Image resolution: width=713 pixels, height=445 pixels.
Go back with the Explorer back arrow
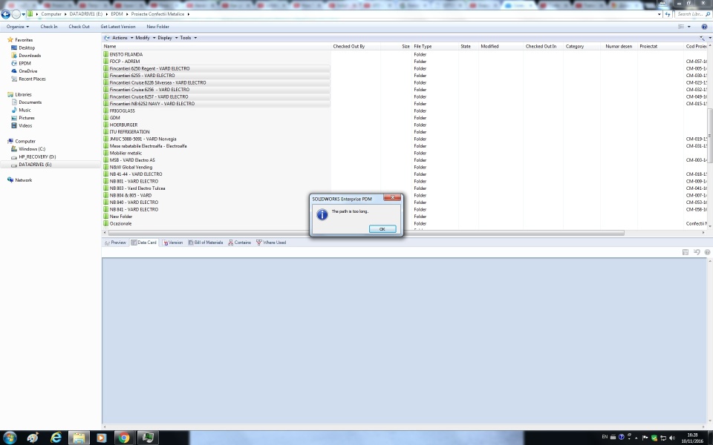click(5, 14)
